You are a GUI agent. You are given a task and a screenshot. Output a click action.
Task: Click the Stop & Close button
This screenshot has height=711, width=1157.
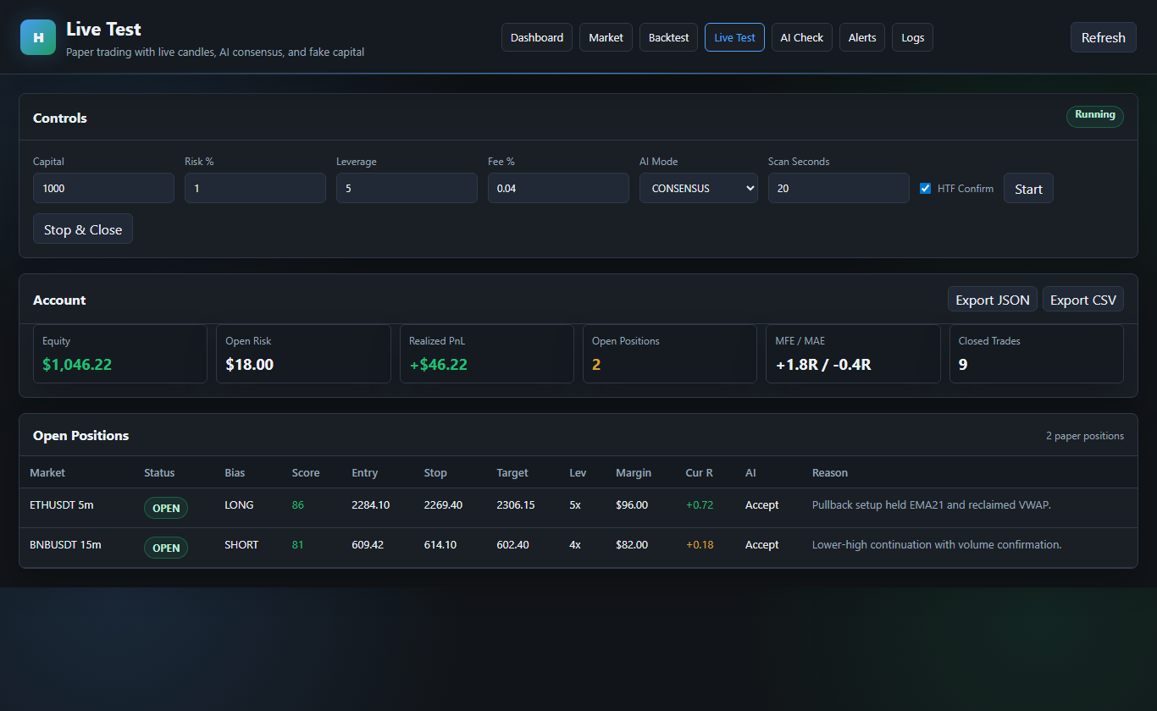83,229
